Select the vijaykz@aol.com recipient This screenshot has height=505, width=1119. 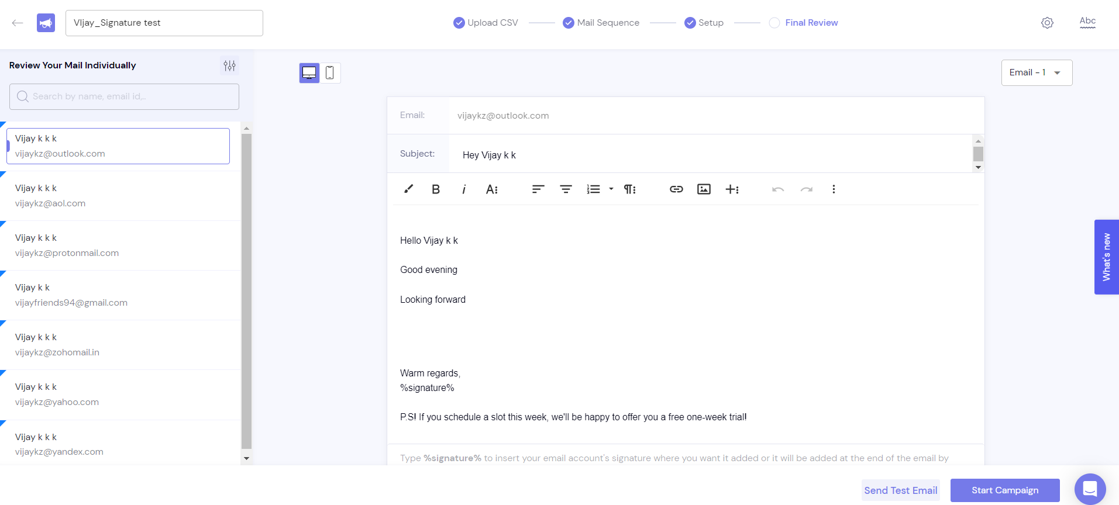(x=120, y=196)
